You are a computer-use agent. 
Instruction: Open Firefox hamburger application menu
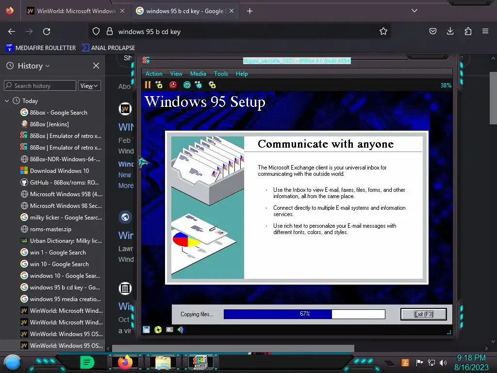tap(485, 31)
